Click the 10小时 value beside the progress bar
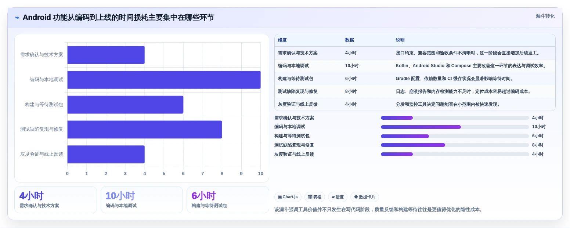The width and height of the screenshot is (570, 228). 539,127
